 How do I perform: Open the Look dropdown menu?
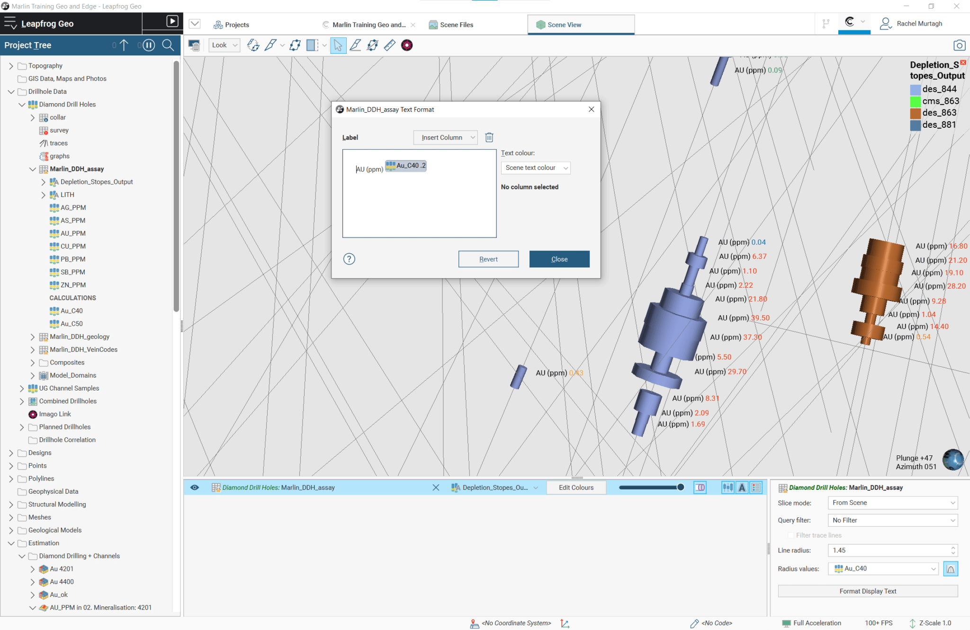pyautogui.click(x=225, y=45)
